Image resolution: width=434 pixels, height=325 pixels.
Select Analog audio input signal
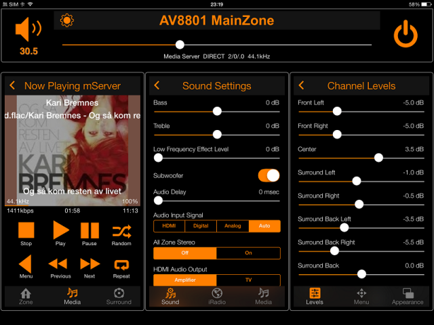[x=233, y=226]
